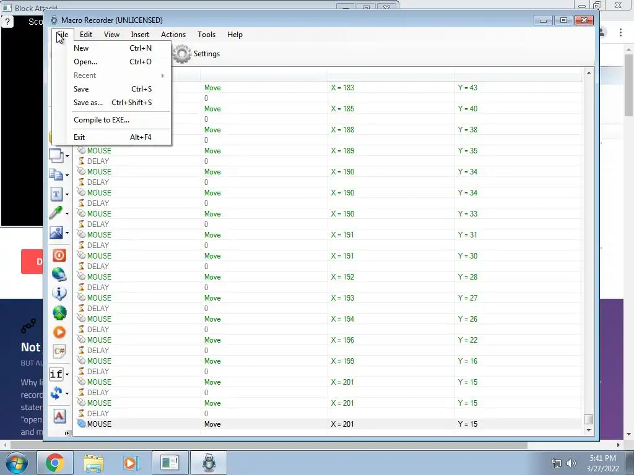Click the red power shutdown icon

(59, 255)
